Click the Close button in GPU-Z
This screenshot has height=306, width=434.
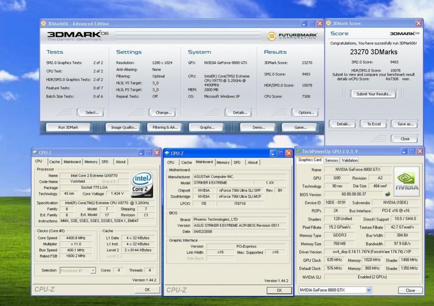(x=410, y=290)
